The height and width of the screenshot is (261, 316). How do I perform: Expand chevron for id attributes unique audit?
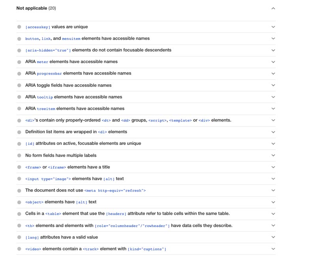click(273, 144)
